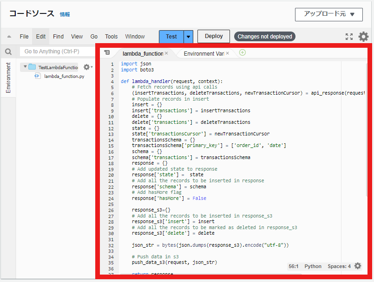
Task: Open a new editor tab with plus icon
Action: tap(242, 53)
